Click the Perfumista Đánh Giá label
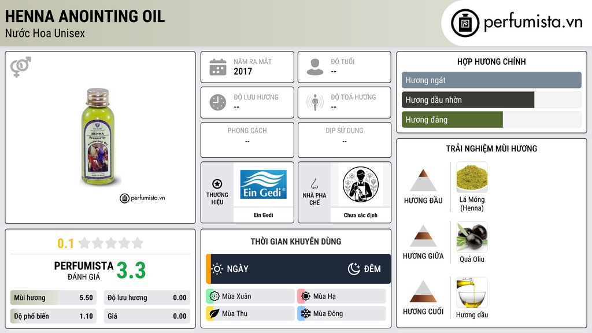The width and height of the screenshot is (592, 333). [x=84, y=271]
